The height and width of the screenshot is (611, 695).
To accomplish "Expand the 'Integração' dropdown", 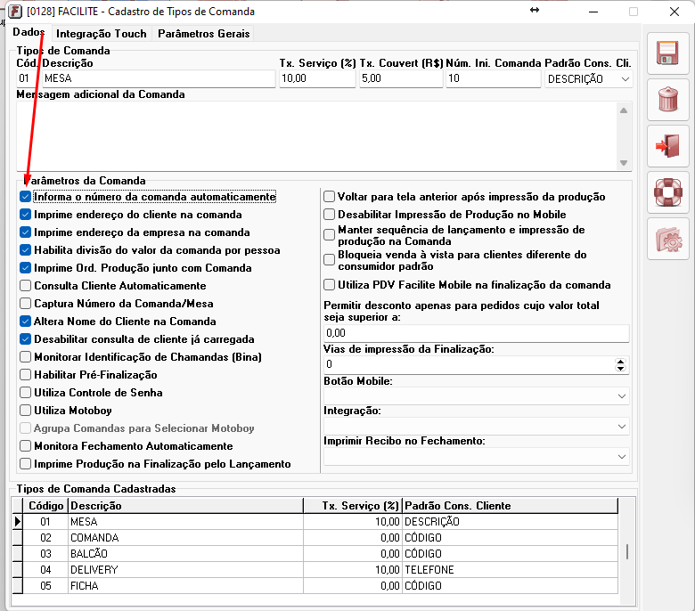I will (x=621, y=427).
